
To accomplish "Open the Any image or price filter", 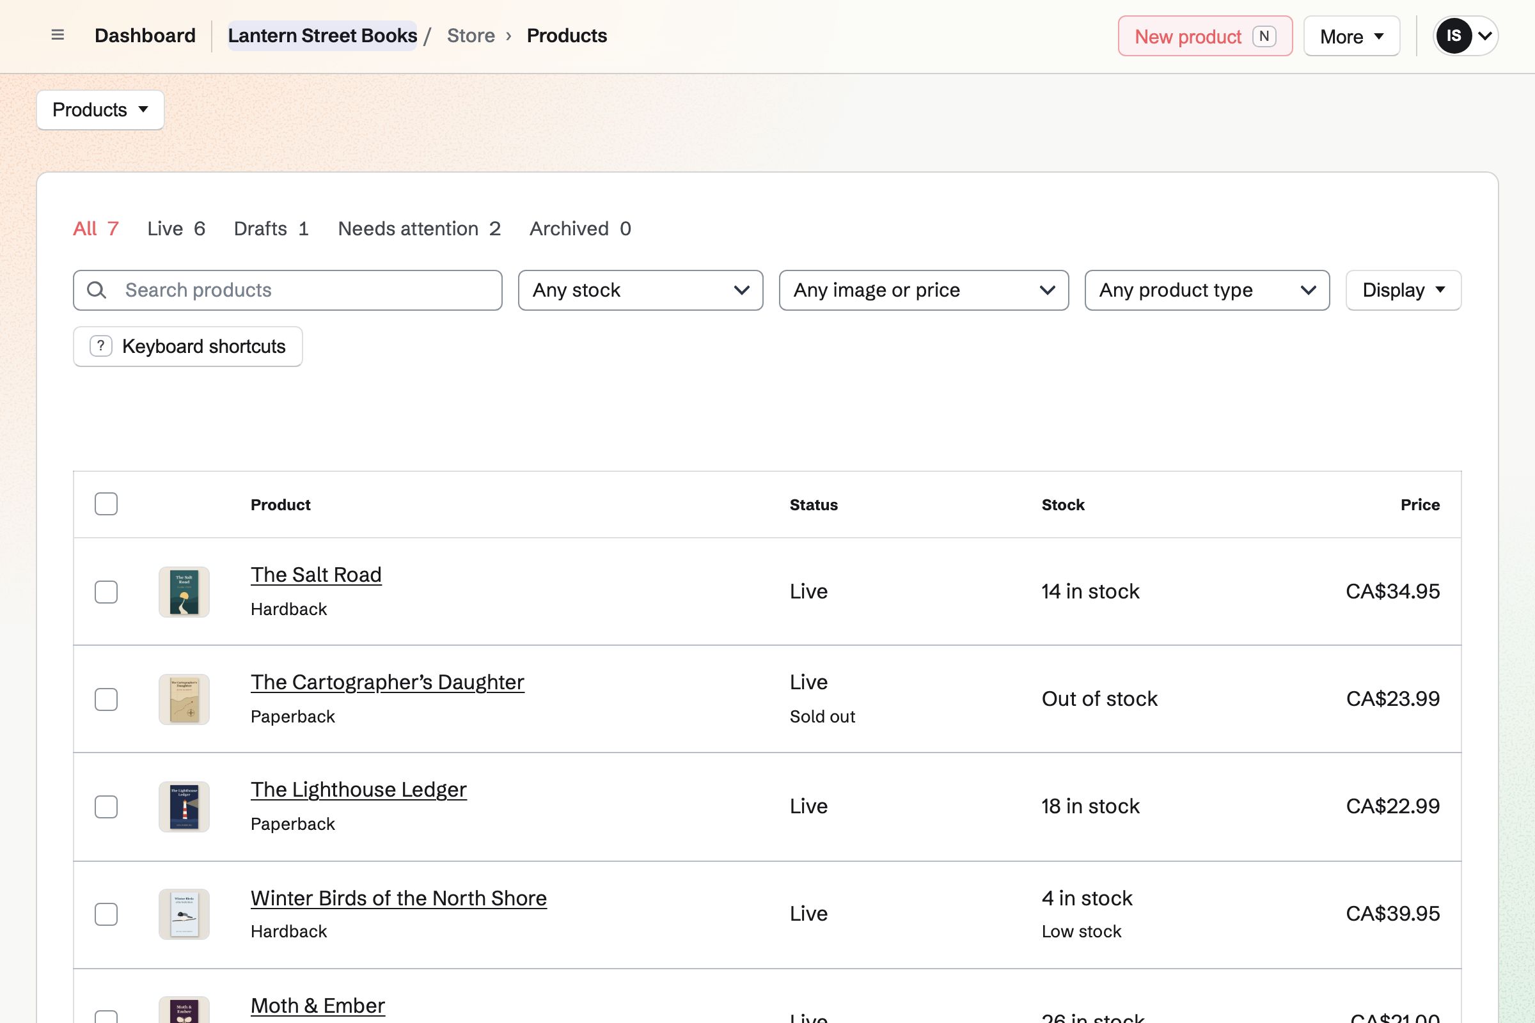I will (x=924, y=290).
